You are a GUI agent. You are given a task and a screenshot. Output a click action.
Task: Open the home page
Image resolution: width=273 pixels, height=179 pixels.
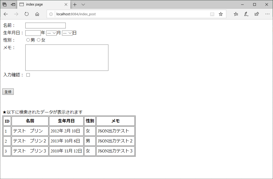coord(37,14)
